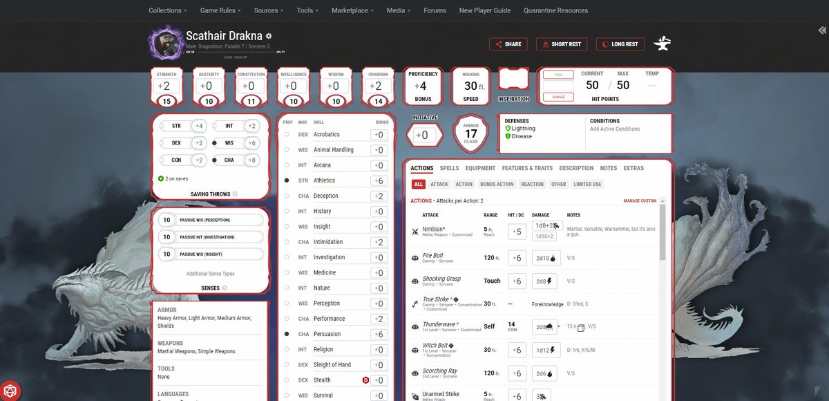Click the Manage Custom link

[640, 200]
